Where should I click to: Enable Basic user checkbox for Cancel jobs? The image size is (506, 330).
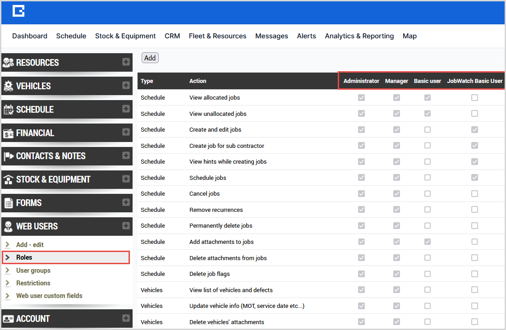428,194
